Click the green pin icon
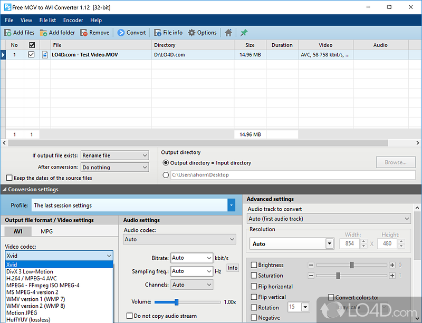 pyautogui.click(x=244, y=33)
